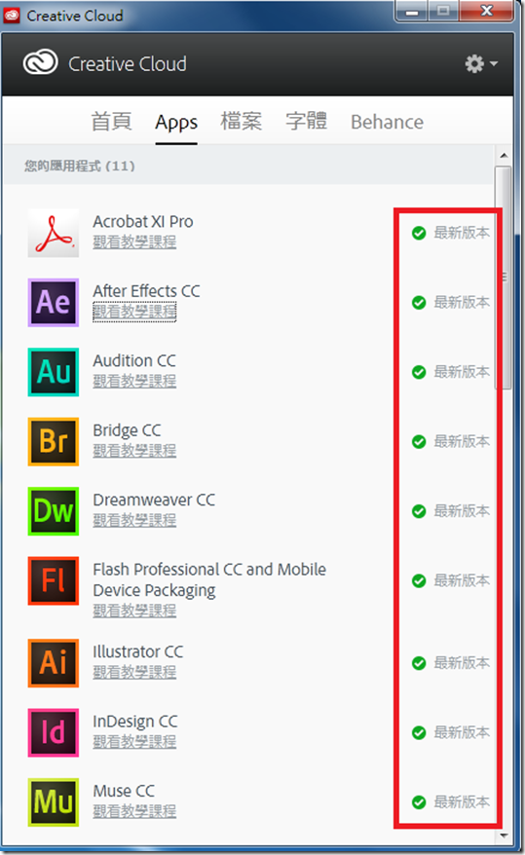Select the Audition CC icon
Image resolution: width=525 pixels, height=855 pixels.
tap(54, 372)
